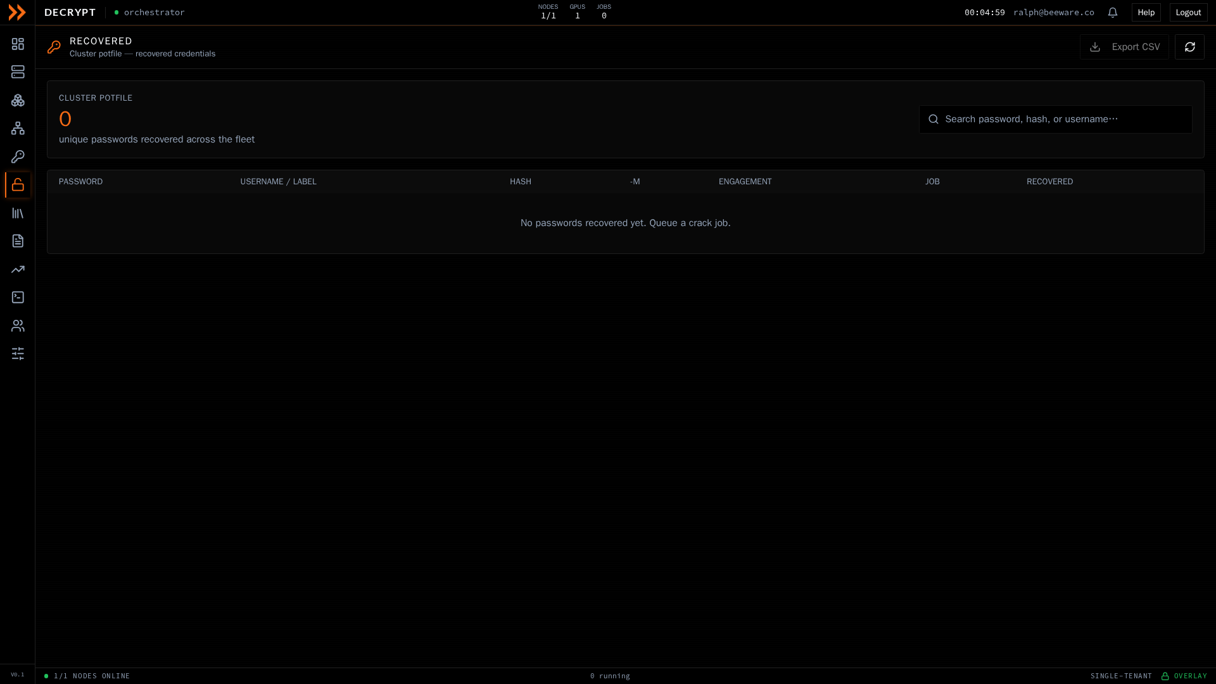
Task: Click the ralph@beeware.co account label
Action: [x=1053, y=12]
